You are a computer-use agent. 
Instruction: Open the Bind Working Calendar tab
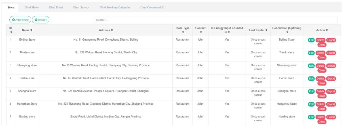point(115,7)
